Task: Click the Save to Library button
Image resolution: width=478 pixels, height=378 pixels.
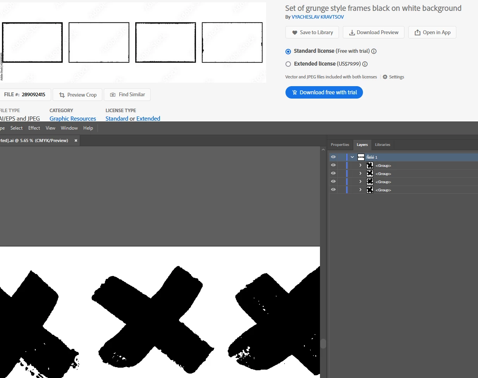Action: pyautogui.click(x=312, y=33)
